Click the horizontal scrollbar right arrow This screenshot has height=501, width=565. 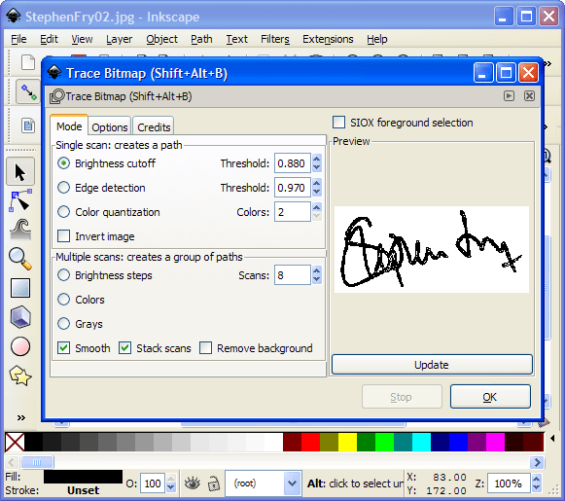pos(537,462)
